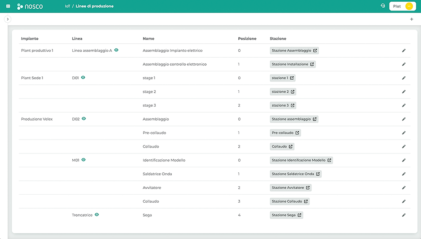Edit the Assemblaggio Impianto elettrico row
421x239 pixels.
(x=404, y=51)
